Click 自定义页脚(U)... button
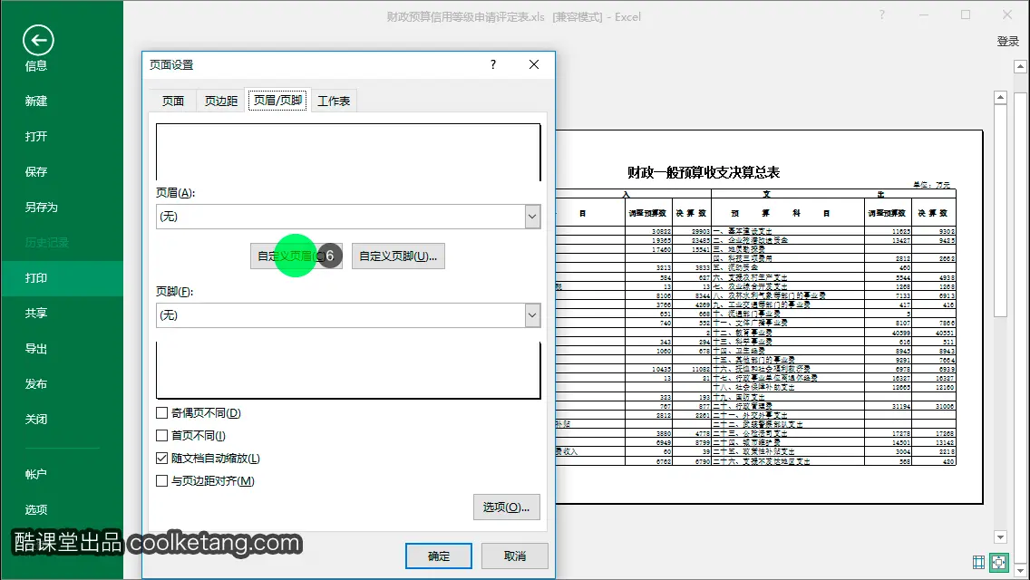 coord(398,256)
